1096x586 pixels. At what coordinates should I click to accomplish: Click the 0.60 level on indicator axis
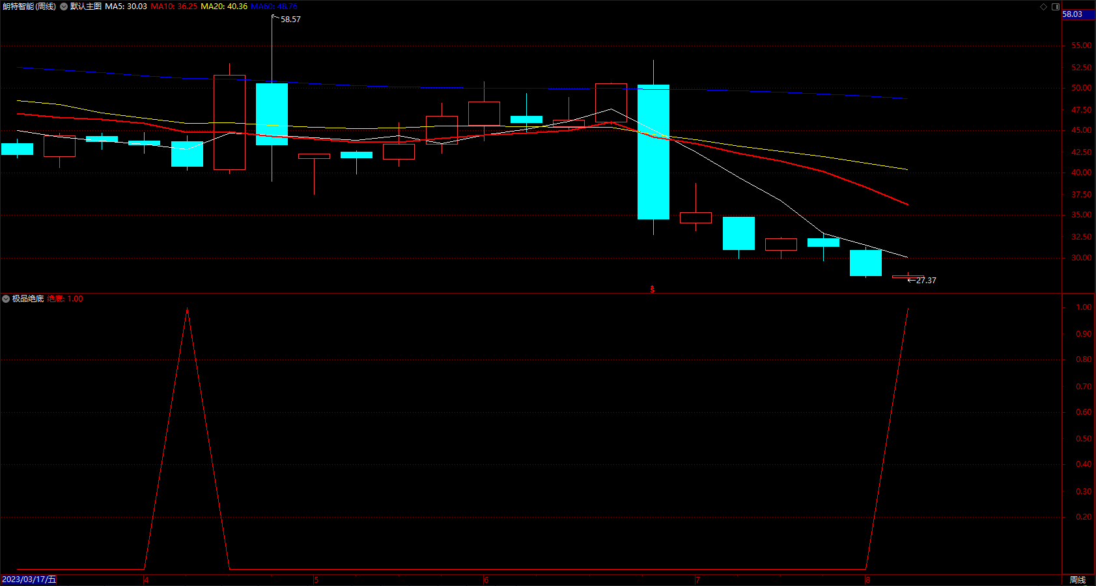(1084, 412)
